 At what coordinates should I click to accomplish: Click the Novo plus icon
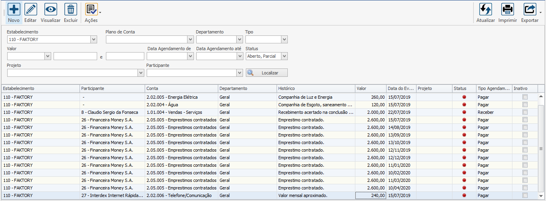click(14, 10)
